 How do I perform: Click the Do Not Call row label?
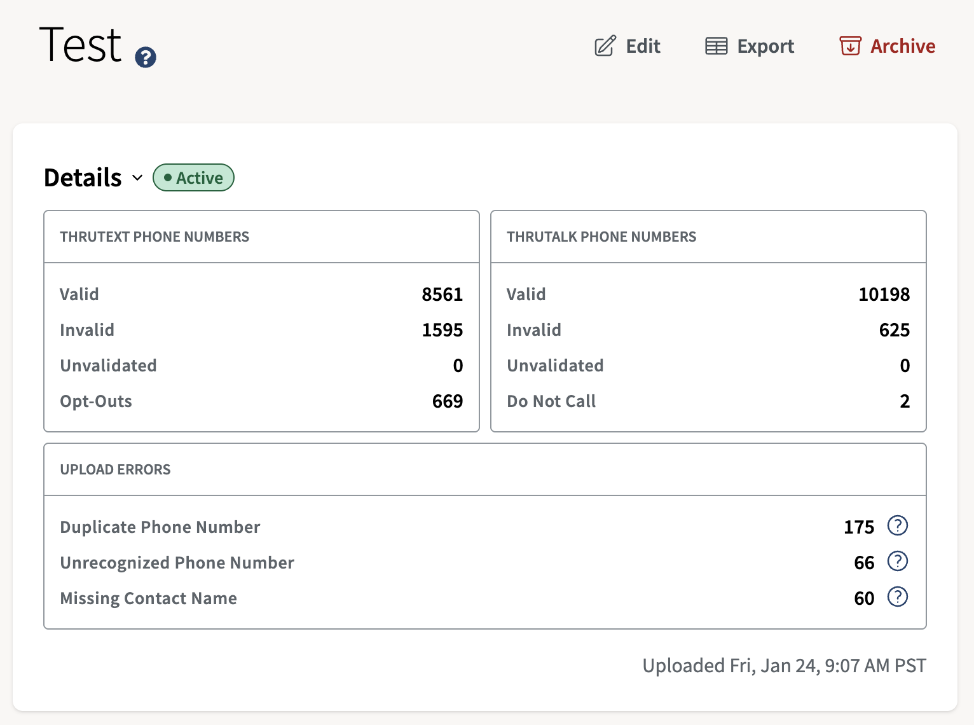[551, 401]
